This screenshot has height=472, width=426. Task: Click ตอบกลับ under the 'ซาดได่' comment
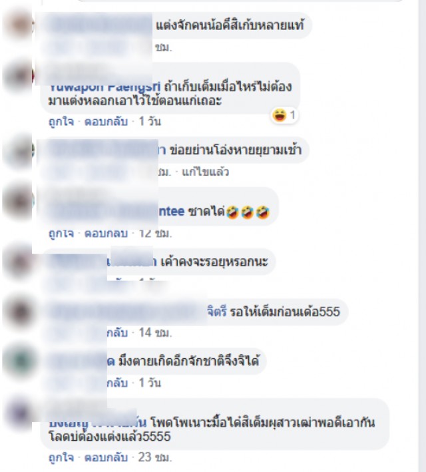[x=106, y=233]
